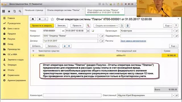
Task: Close the КП00-000001 document tab
Action: point(122,9)
